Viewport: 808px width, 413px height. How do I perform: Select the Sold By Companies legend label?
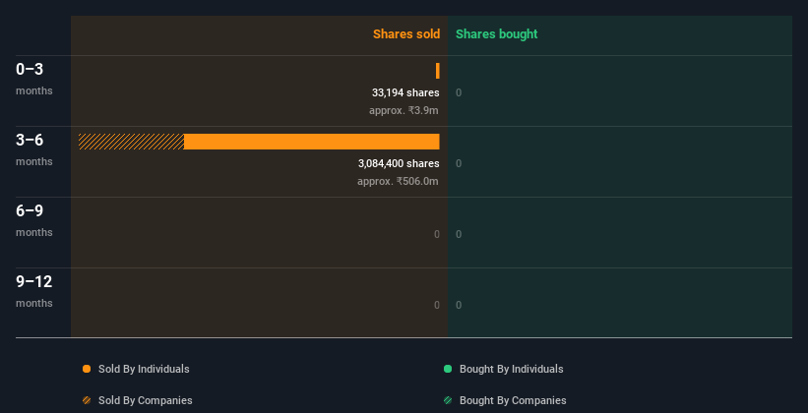(146, 400)
